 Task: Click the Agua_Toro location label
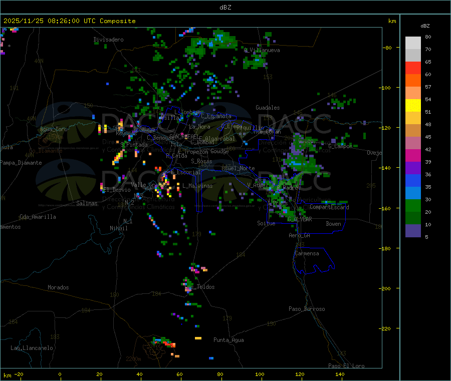pos(54,129)
